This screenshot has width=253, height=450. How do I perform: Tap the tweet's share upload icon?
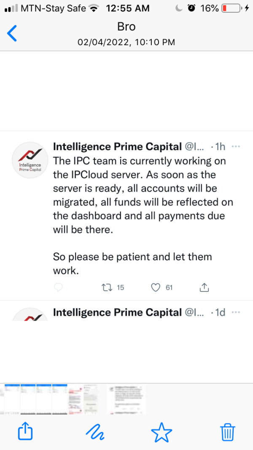click(x=204, y=288)
